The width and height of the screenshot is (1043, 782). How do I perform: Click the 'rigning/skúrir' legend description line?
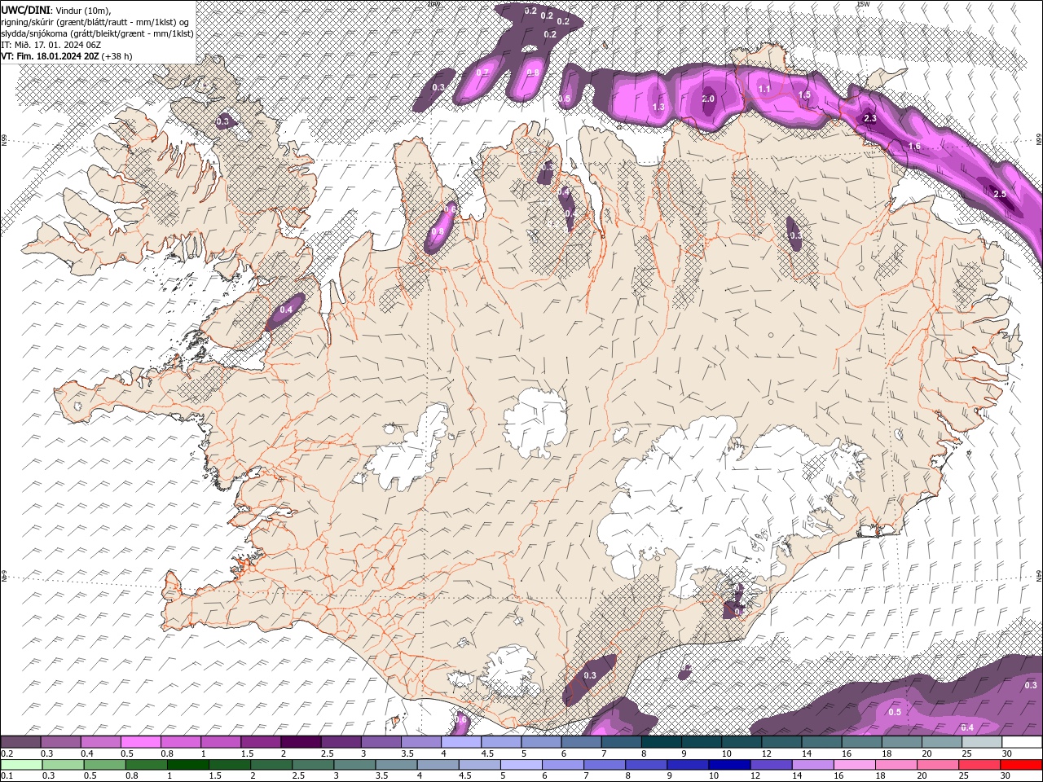coord(95,22)
